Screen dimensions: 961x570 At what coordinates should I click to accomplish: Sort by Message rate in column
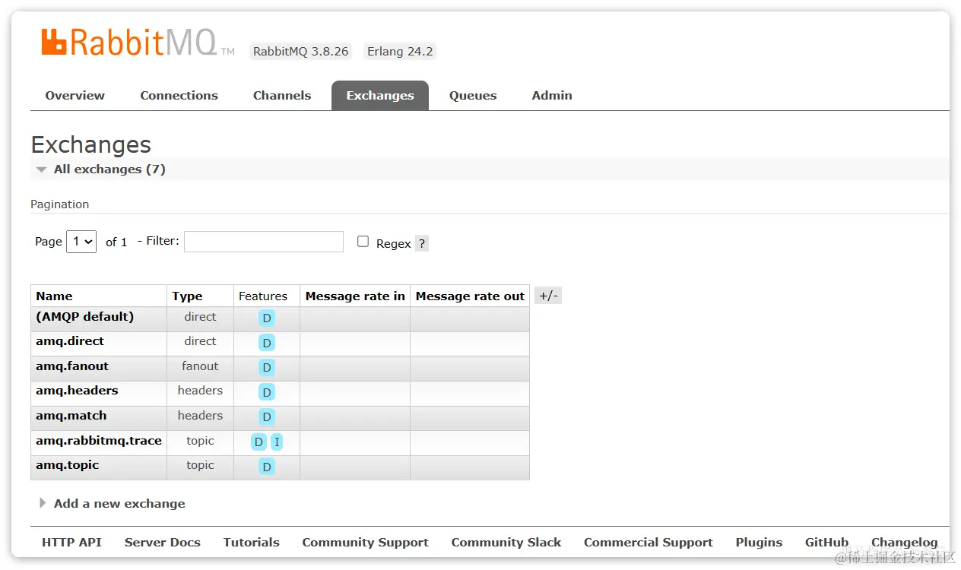(x=355, y=296)
